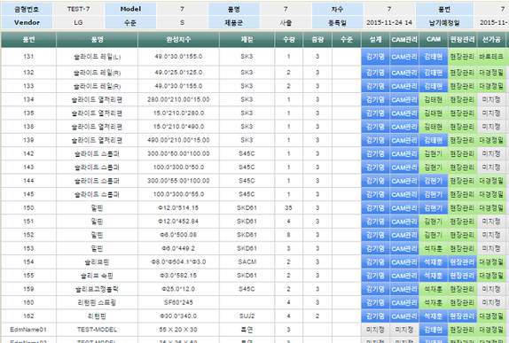The width and height of the screenshot is (509, 343).
Task: Click the 제품군 label
Action: coord(234,23)
